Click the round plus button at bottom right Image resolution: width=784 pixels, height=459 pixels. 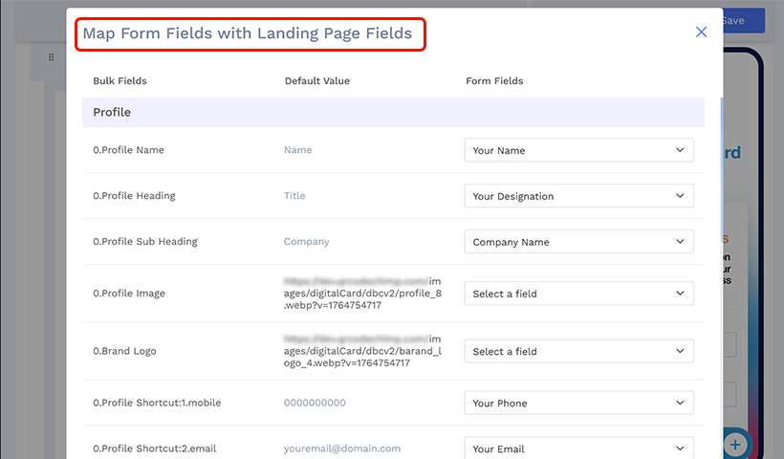(x=735, y=444)
